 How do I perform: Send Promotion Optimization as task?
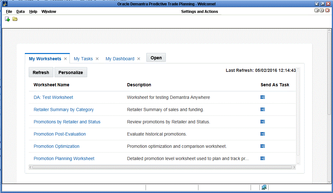(x=263, y=146)
